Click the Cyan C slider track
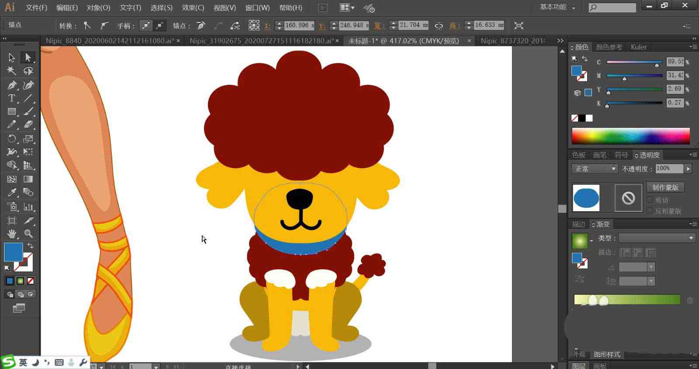Viewport: 699px width, 369px height. pos(634,62)
